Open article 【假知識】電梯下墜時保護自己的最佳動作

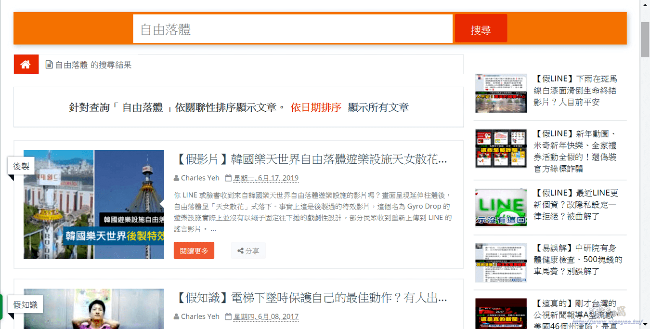point(311,298)
